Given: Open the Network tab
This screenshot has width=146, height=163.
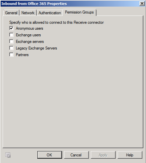Looking at the screenshot, I should click(28, 13).
